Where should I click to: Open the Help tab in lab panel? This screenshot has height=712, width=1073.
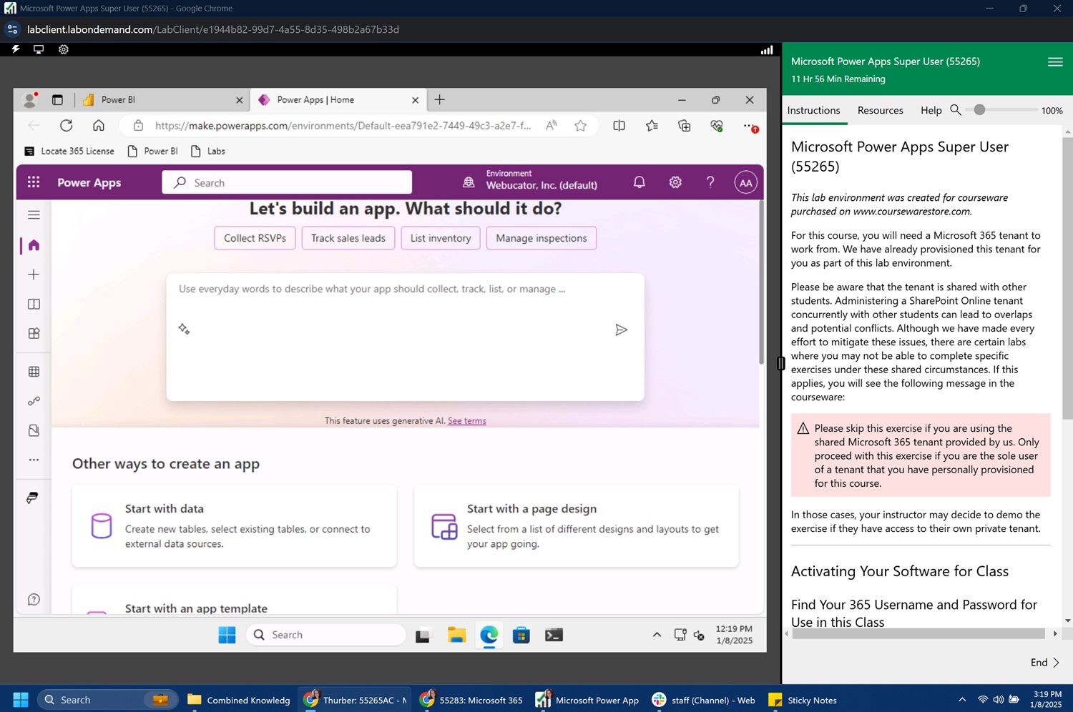tap(931, 110)
